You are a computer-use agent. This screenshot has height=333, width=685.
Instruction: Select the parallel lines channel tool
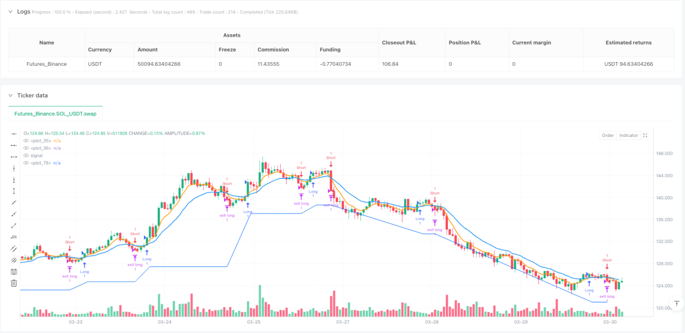pos(14,248)
